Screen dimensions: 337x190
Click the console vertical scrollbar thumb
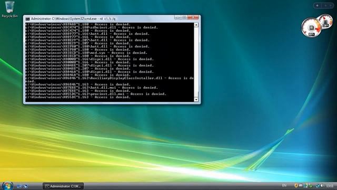(196, 94)
